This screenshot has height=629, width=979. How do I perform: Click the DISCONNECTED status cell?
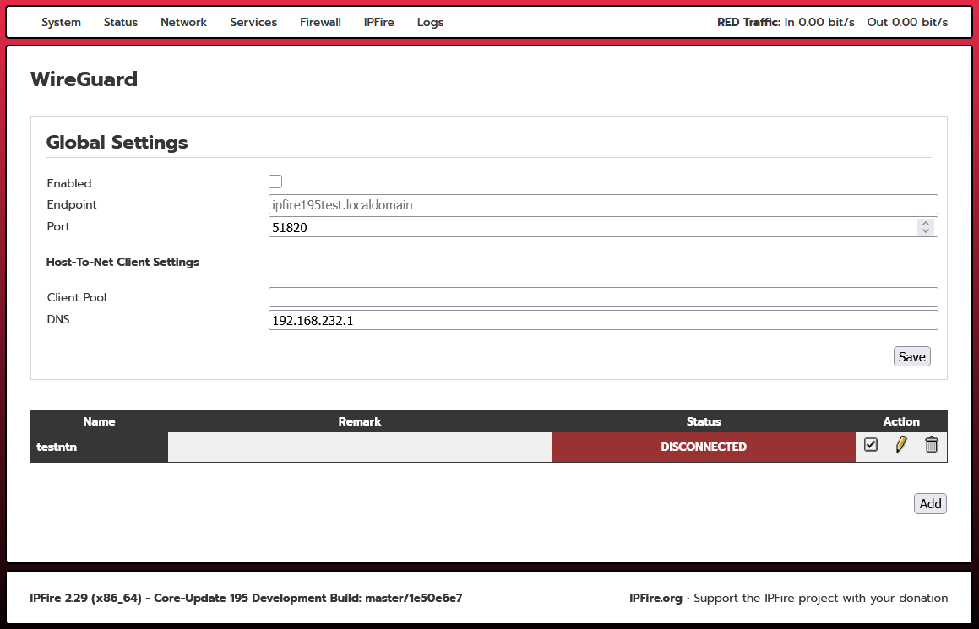click(x=704, y=447)
